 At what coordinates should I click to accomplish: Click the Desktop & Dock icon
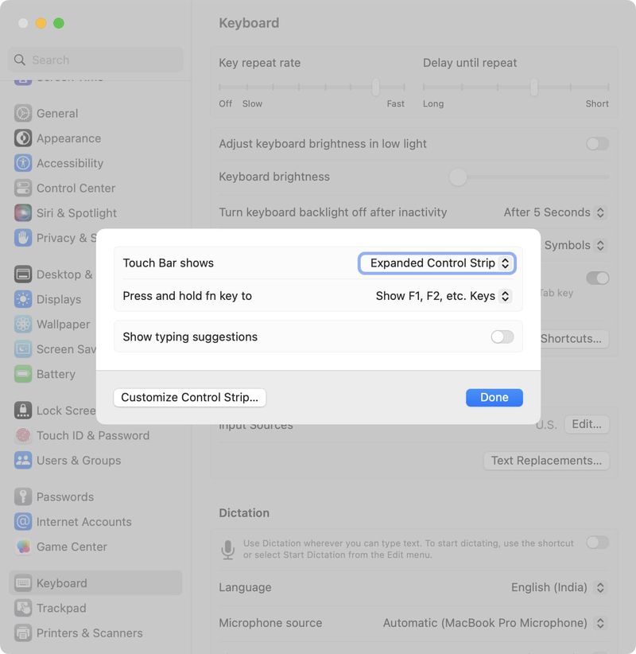pyautogui.click(x=23, y=274)
